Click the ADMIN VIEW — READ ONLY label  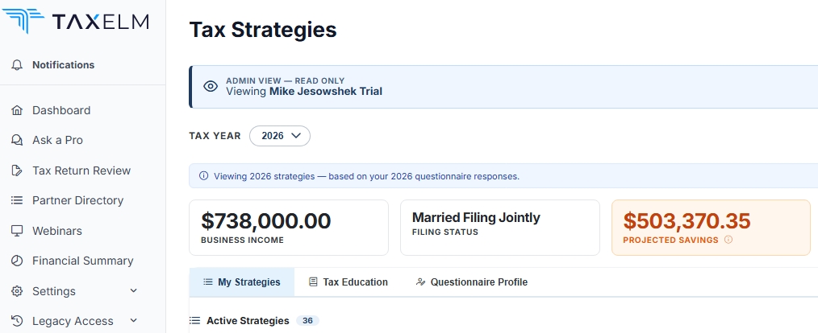tap(286, 80)
